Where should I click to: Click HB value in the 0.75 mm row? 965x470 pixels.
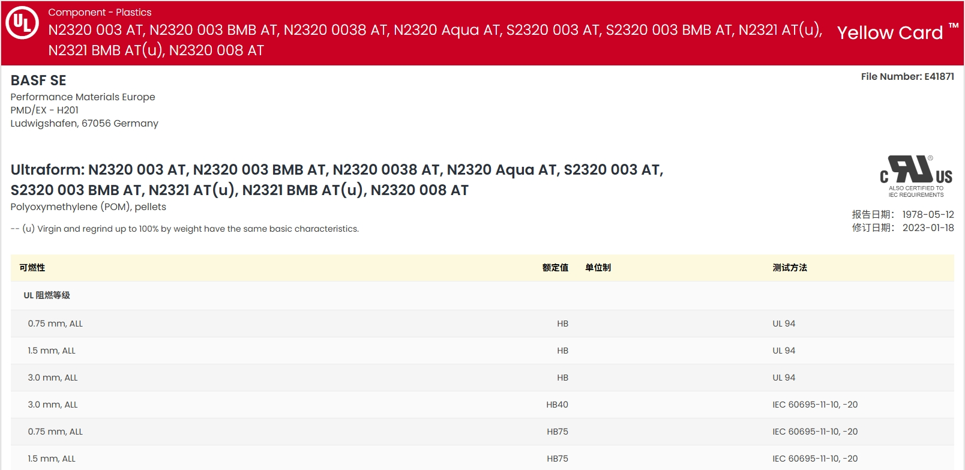[x=562, y=324]
